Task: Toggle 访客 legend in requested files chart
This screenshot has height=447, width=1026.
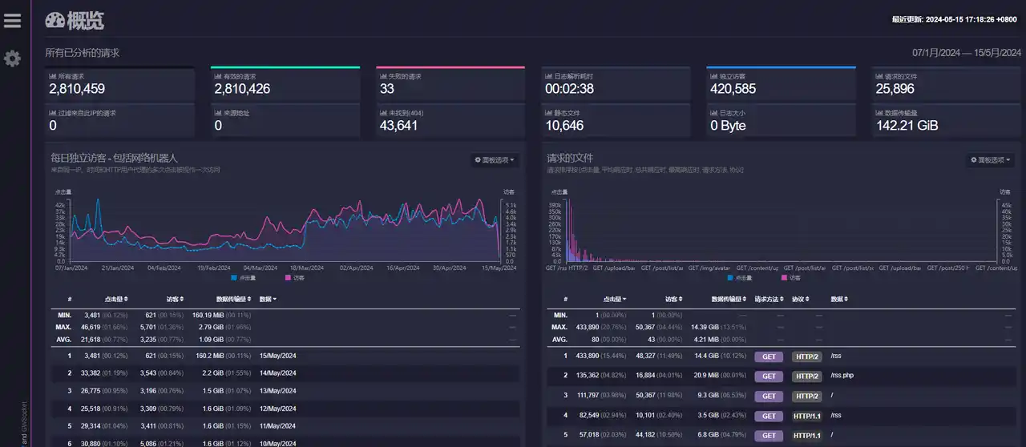Action: click(790, 278)
